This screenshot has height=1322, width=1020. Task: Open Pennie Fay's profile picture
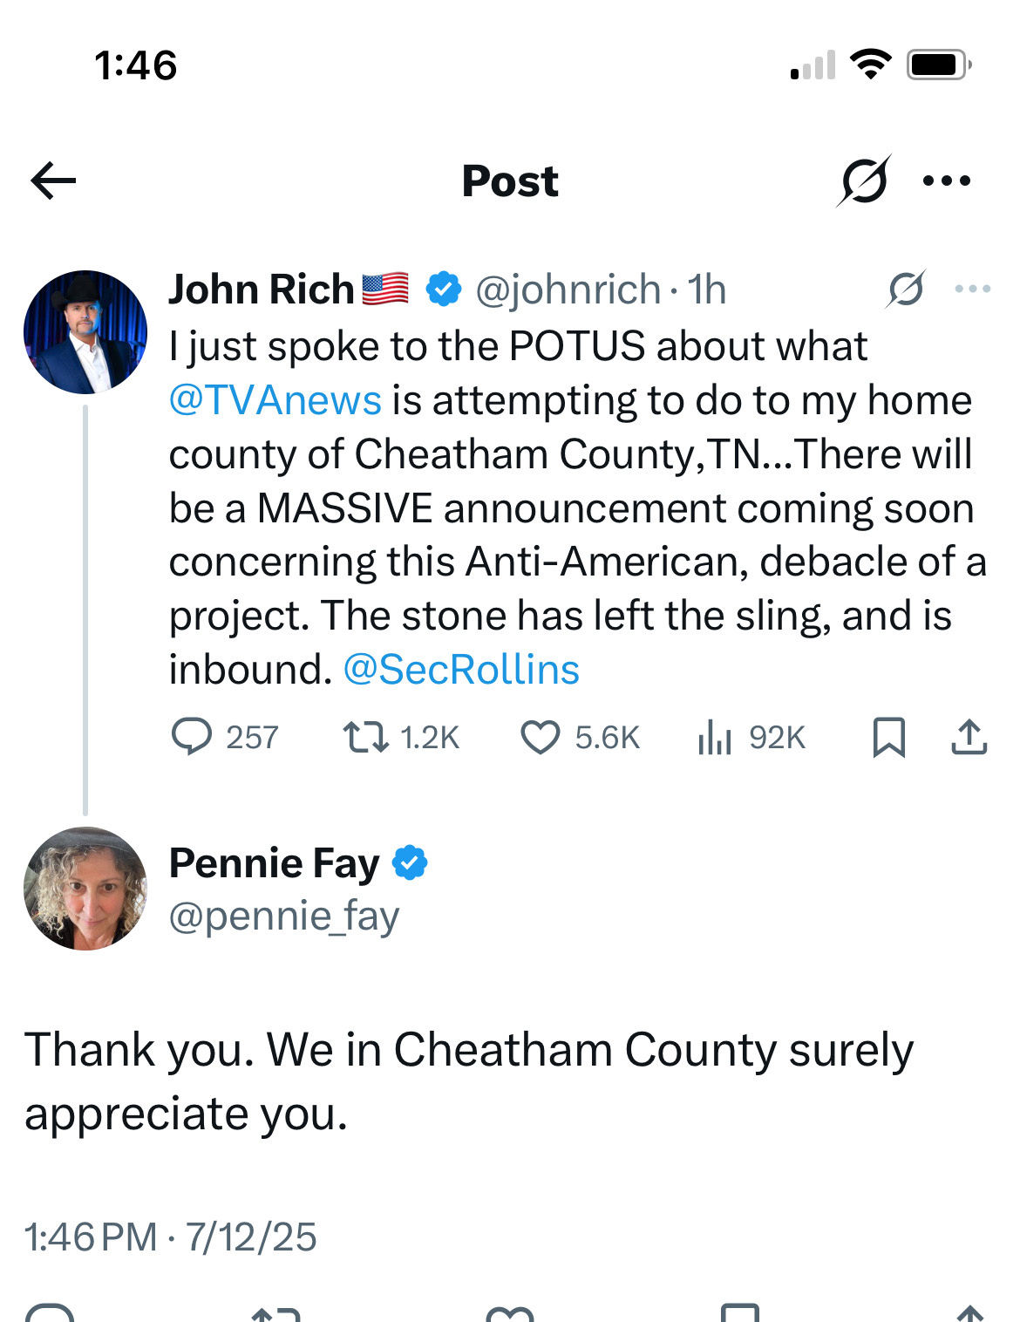coord(85,889)
